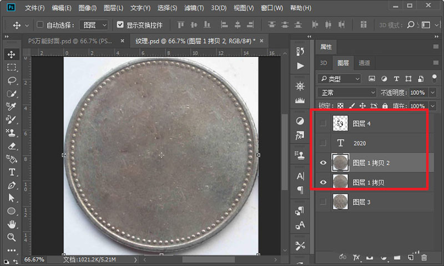Filter layers by type layers icon
This screenshot has height=266, width=444.
(396, 79)
